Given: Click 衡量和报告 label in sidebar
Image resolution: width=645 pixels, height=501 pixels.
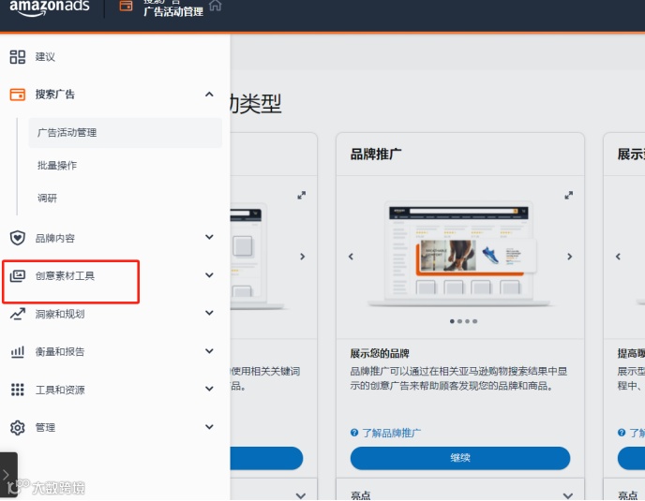Looking at the screenshot, I should coord(60,352).
